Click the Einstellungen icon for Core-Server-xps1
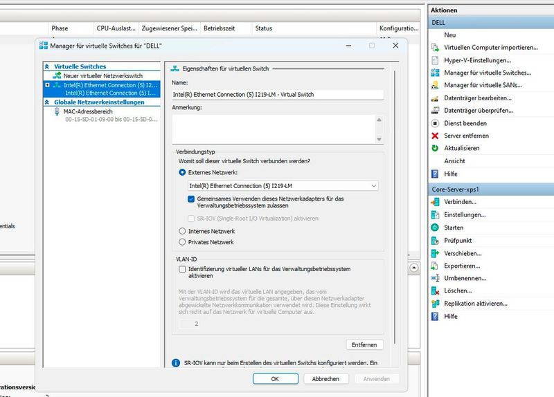554x397 pixels. pos(435,214)
